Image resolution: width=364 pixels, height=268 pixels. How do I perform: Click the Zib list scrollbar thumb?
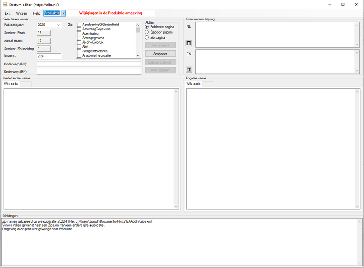[x=138, y=30]
